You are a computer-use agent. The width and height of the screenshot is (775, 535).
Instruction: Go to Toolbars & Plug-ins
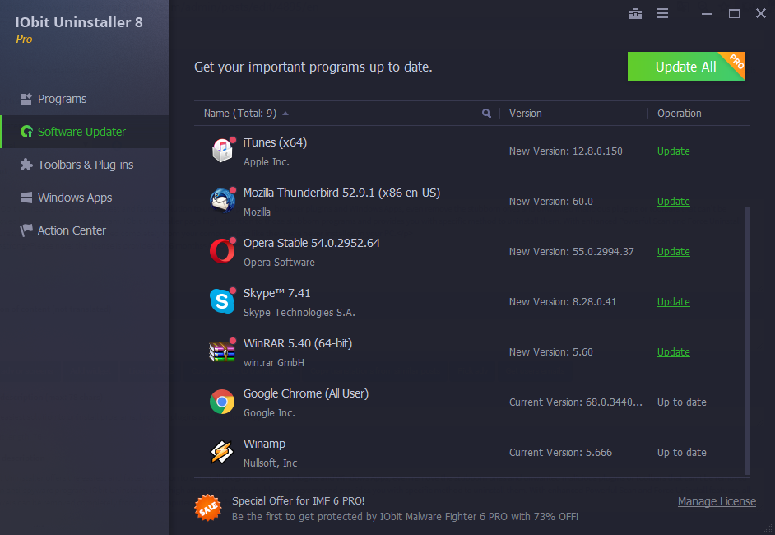[85, 165]
